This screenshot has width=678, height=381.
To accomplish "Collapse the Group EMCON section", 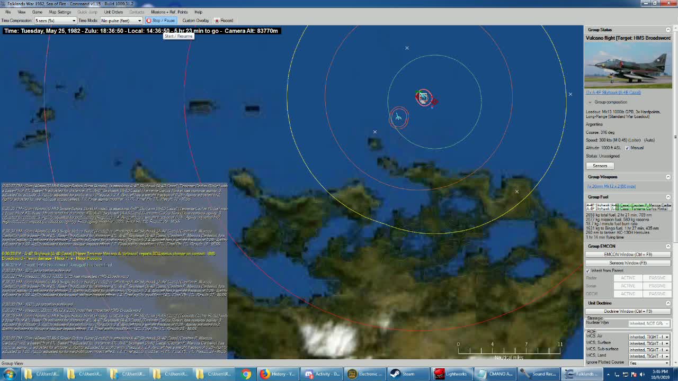I will coord(668,246).
